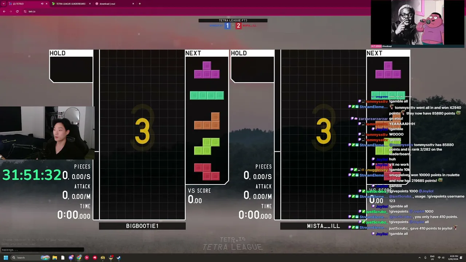
Task: Open the ENG US language switcher
Action: click(x=433, y=258)
